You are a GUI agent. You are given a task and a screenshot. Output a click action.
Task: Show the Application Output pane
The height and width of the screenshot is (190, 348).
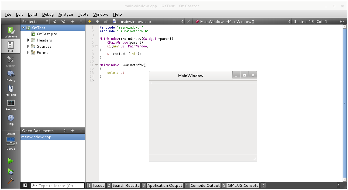[x=162, y=185]
